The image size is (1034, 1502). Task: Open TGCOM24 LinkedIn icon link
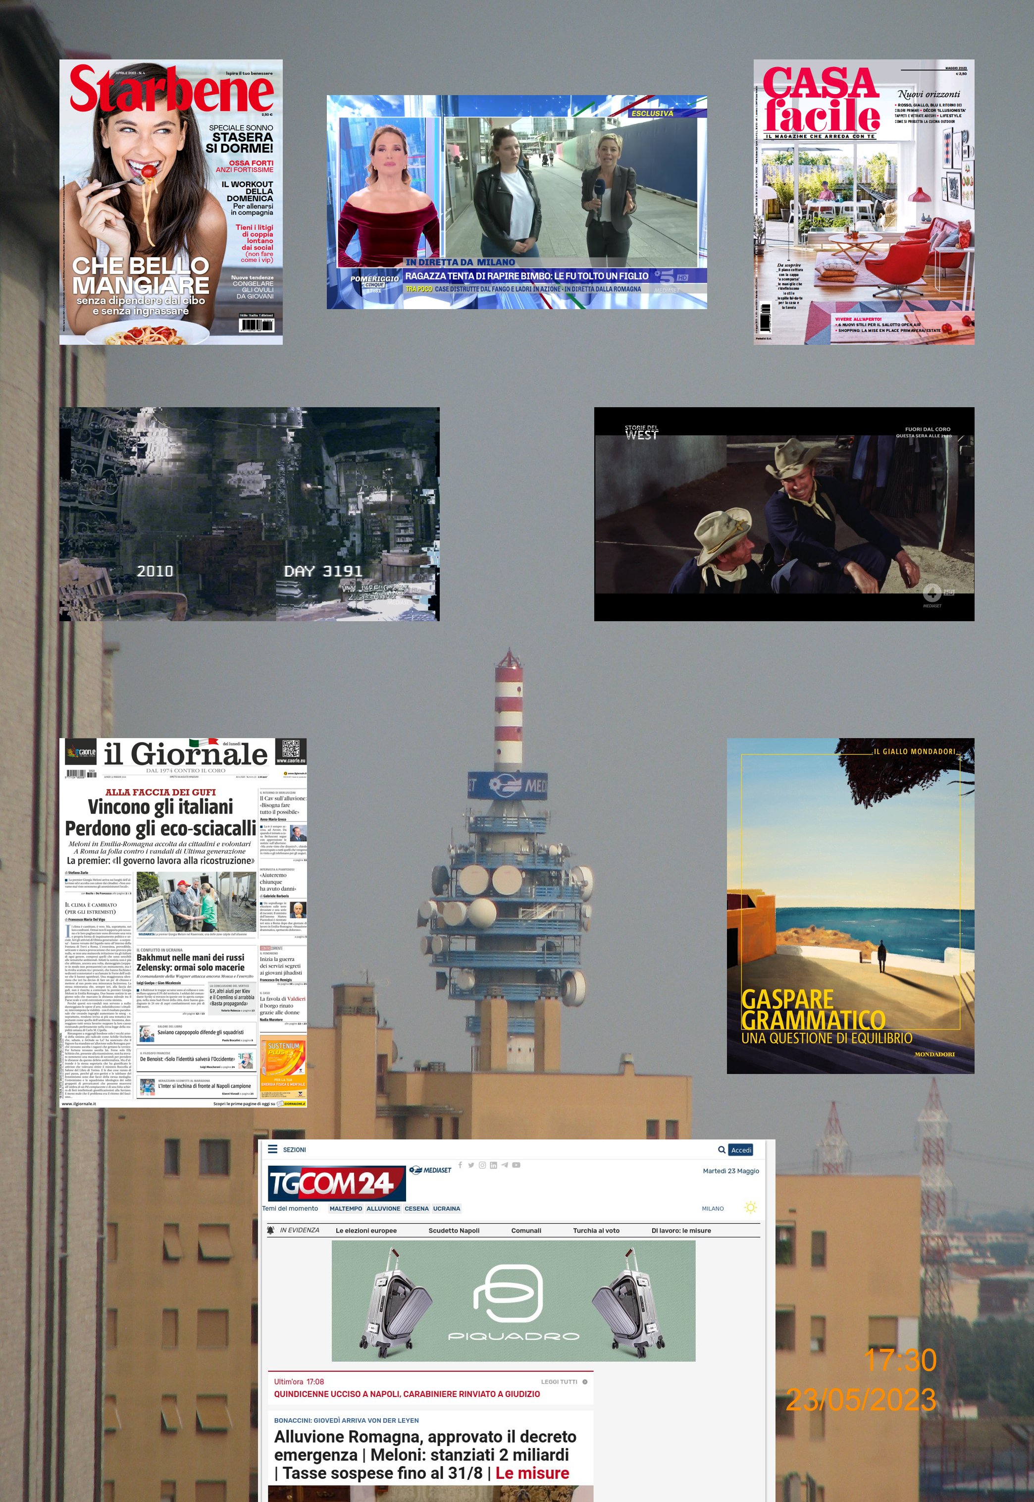493,1165
